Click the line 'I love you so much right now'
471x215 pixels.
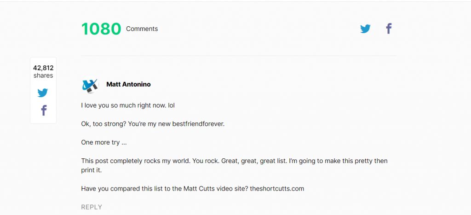tap(128, 105)
